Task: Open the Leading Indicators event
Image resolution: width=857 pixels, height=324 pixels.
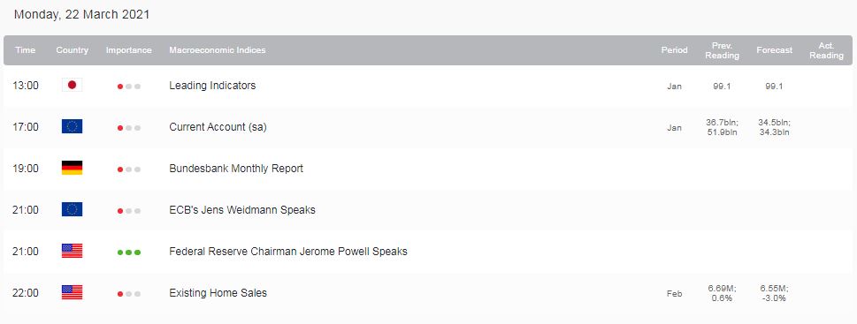Action: click(x=212, y=85)
